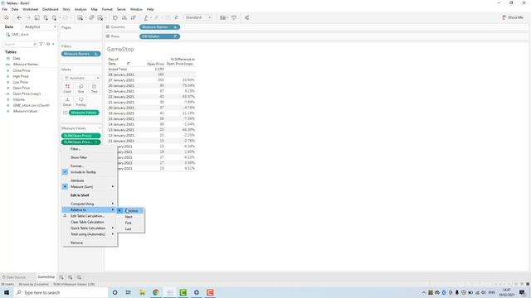531x298 pixels.
Task: Click the New Data Source toolbar icon
Action: pyautogui.click(x=46, y=17)
